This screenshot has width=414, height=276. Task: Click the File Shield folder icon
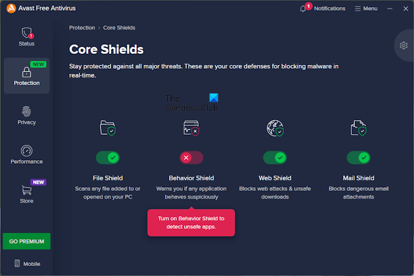[x=108, y=128]
